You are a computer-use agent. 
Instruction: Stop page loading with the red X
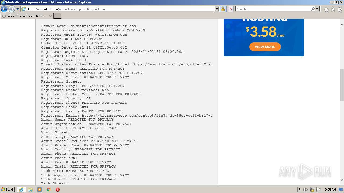coord(230,9)
